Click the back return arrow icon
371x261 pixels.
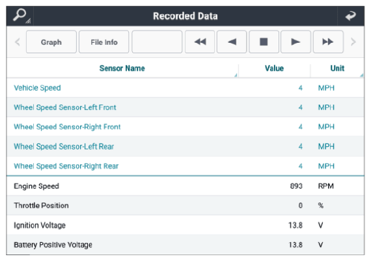pos(350,16)
